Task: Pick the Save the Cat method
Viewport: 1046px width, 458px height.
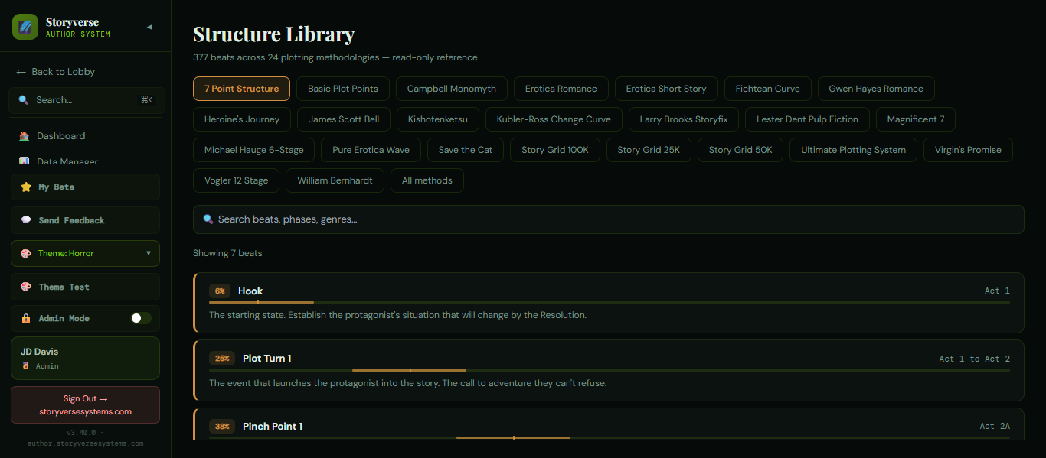Action: tap(466, 150)
